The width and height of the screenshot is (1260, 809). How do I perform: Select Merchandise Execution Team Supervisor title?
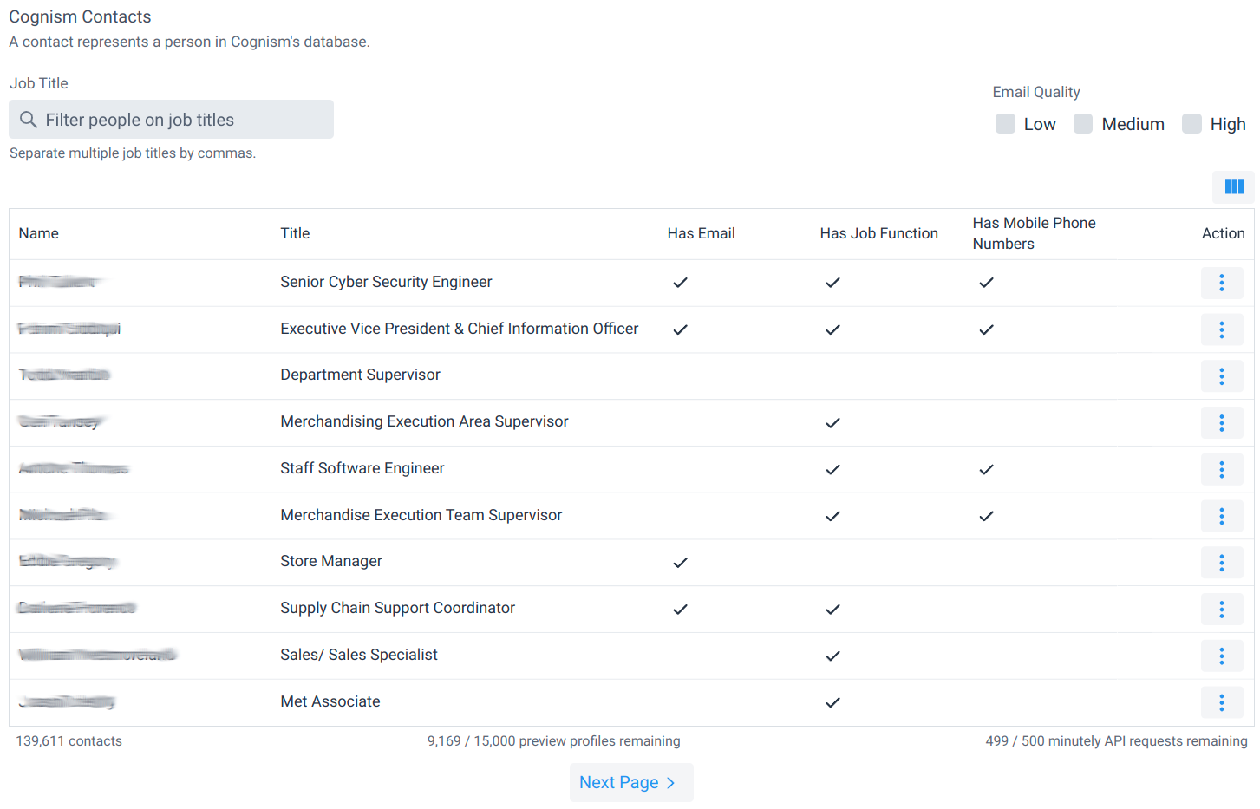point(421,515)
